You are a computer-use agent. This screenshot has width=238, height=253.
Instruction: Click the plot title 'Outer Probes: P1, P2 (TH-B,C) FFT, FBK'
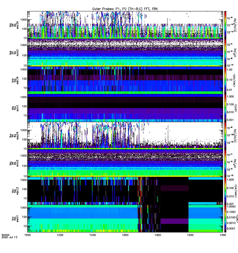125,9
